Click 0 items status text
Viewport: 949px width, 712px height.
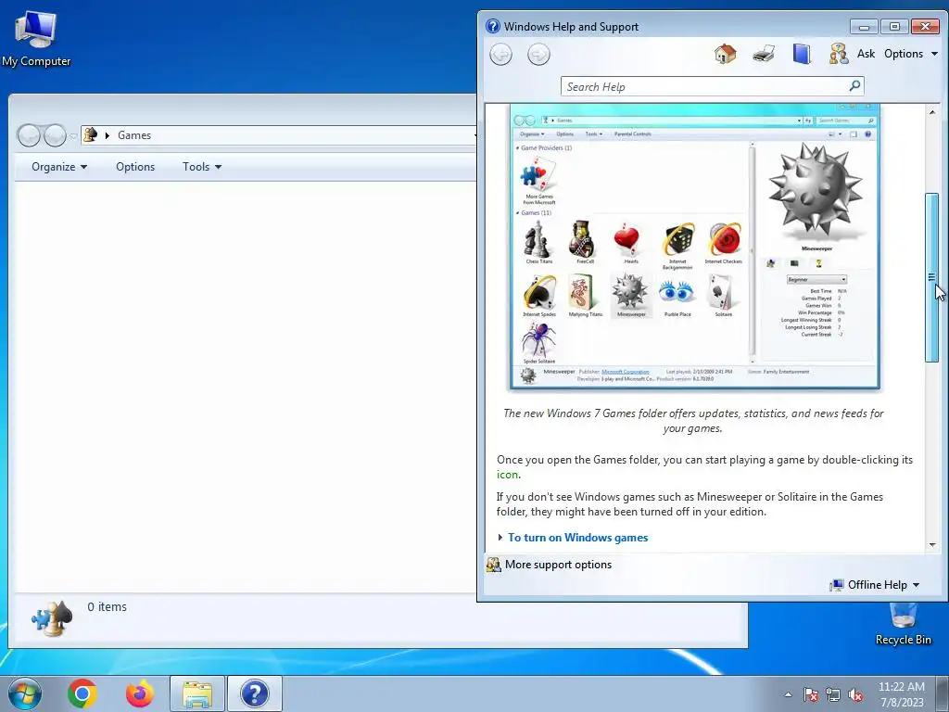point(108,606)
